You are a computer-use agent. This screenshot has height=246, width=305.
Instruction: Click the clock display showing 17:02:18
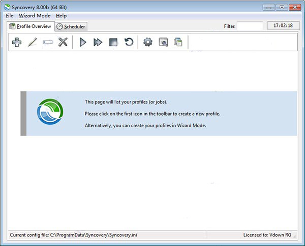pos(284,25)
